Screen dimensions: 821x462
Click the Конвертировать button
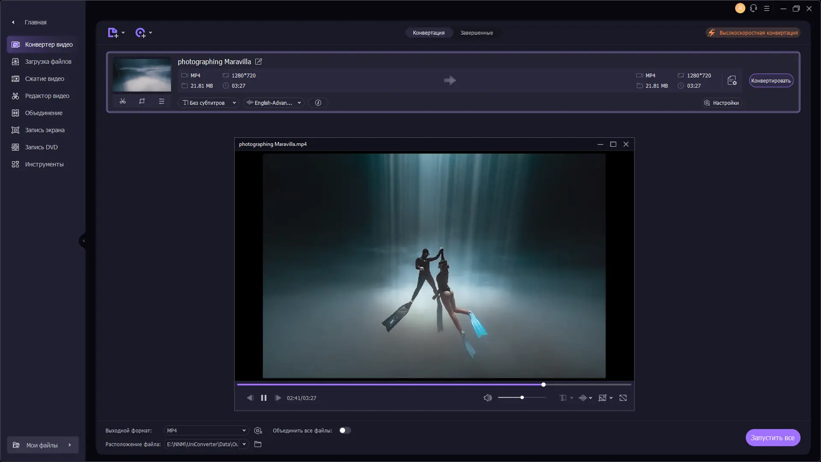(771, 80)
